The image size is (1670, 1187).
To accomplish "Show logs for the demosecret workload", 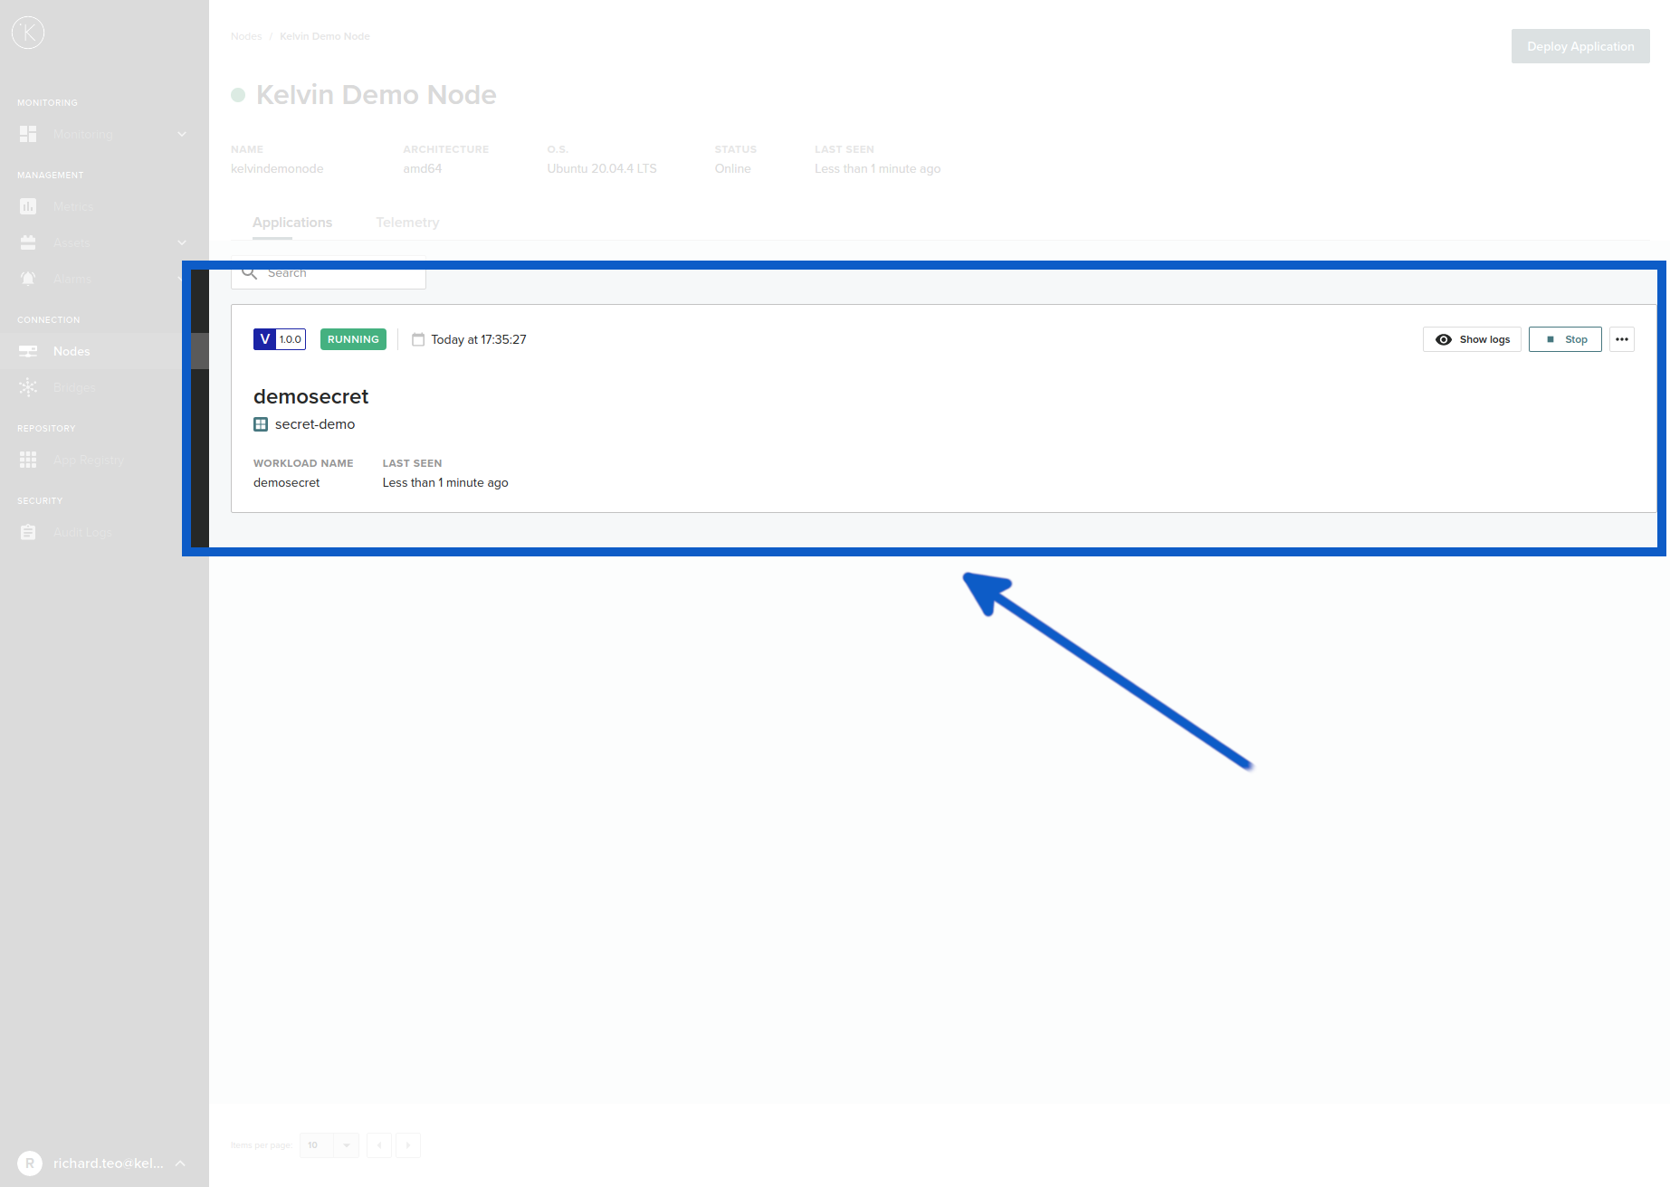I will click(x=1472, y=339).
